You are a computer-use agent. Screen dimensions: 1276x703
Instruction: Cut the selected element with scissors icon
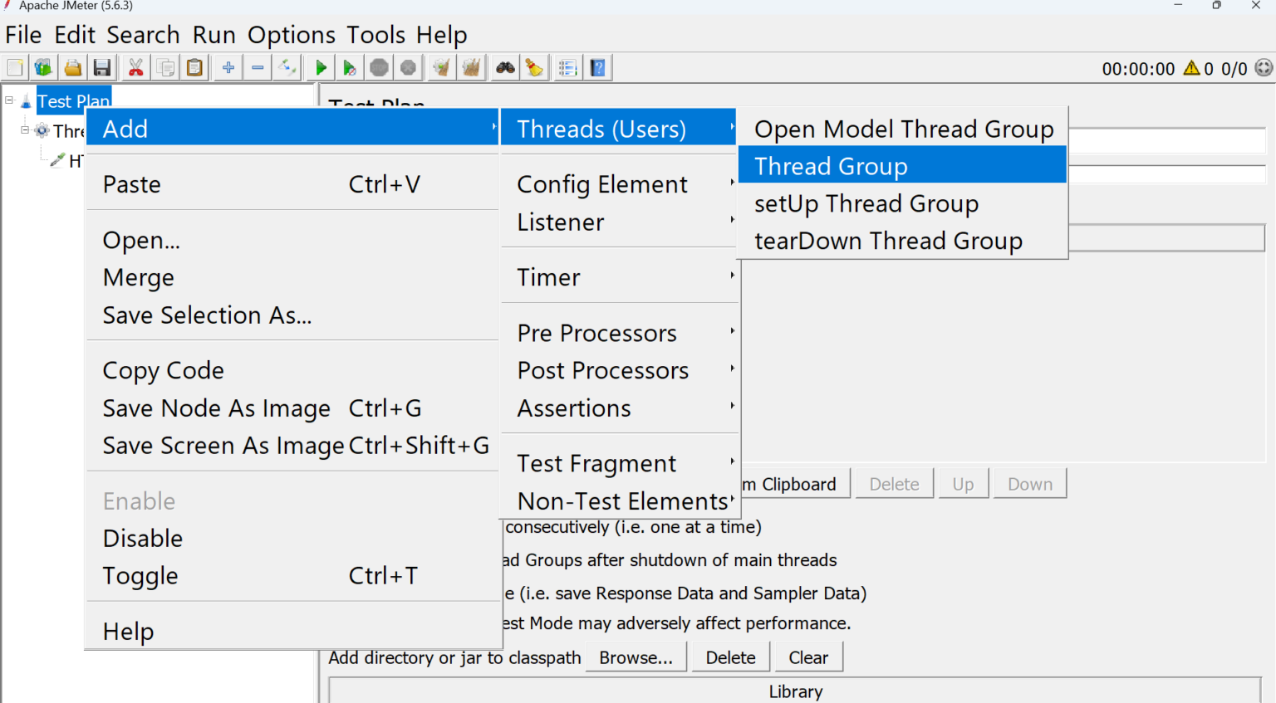(135, 67)
